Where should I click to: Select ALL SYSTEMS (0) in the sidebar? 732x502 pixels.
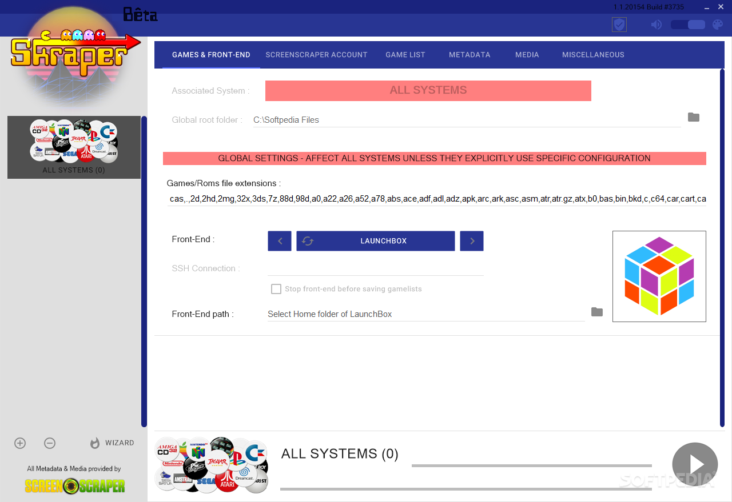(74, 147)
